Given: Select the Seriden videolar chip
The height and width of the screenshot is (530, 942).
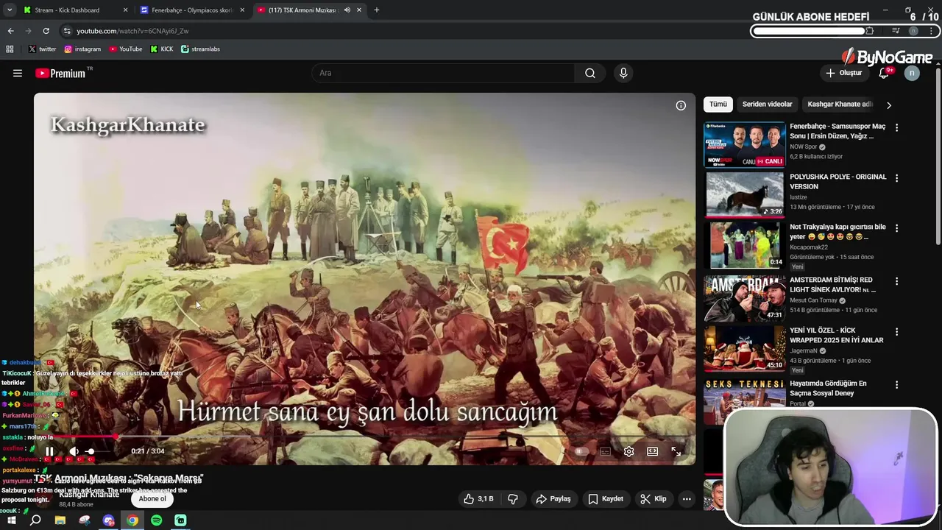Looking at the screenshot, I should click(767, 105).
